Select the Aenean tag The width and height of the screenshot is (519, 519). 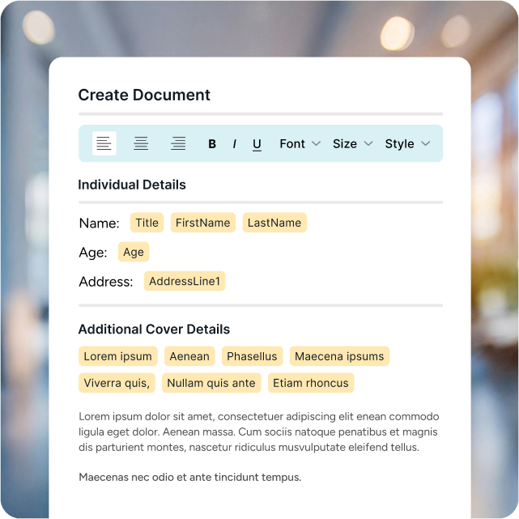[189, 356]
